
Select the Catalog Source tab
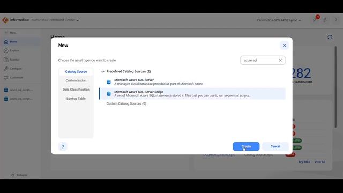[x=76, y=71]
